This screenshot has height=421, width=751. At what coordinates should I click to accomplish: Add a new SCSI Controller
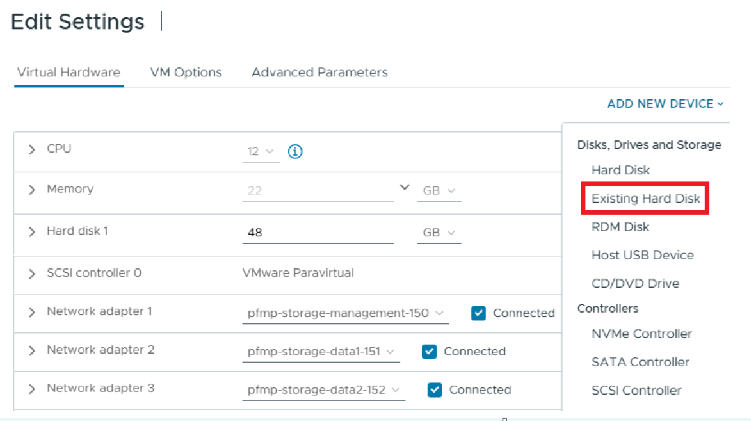coord(640,390)
